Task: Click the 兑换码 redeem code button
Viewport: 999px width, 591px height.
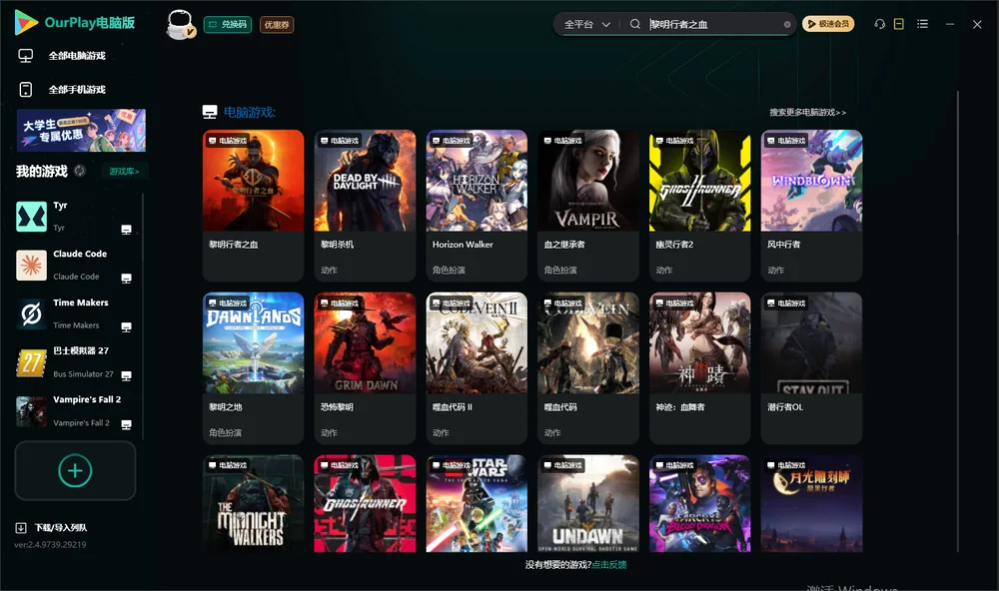Action: click(228, 25)
